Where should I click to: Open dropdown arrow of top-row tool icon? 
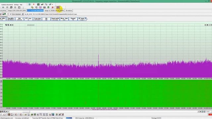click(52, 4)
